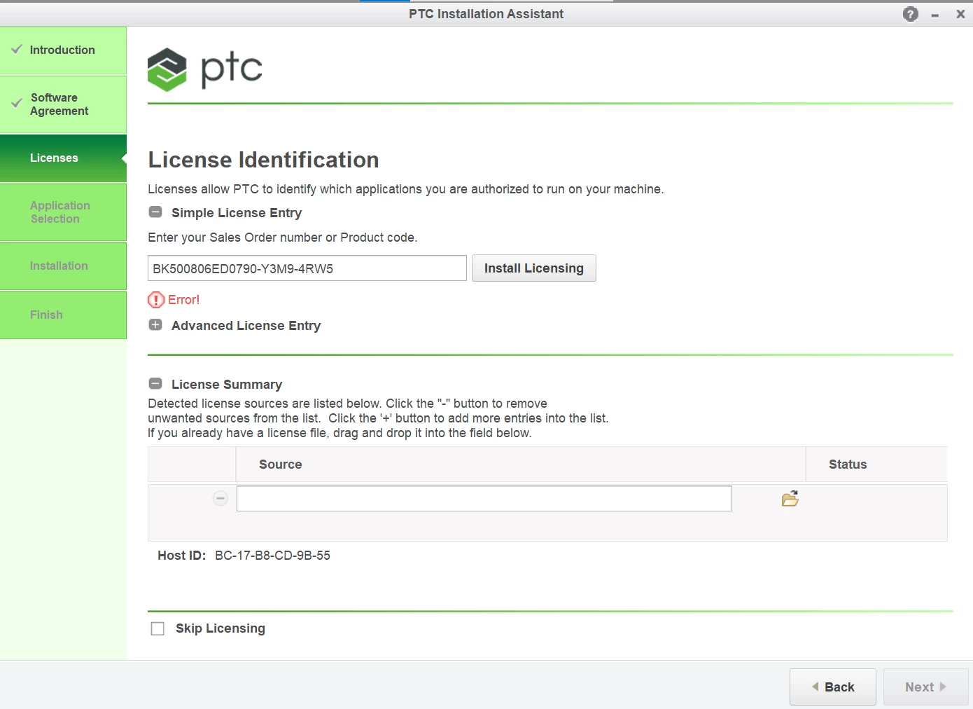Minimize the PTC Installation Assistant window

pyautogui.click(x=935, y=15)
